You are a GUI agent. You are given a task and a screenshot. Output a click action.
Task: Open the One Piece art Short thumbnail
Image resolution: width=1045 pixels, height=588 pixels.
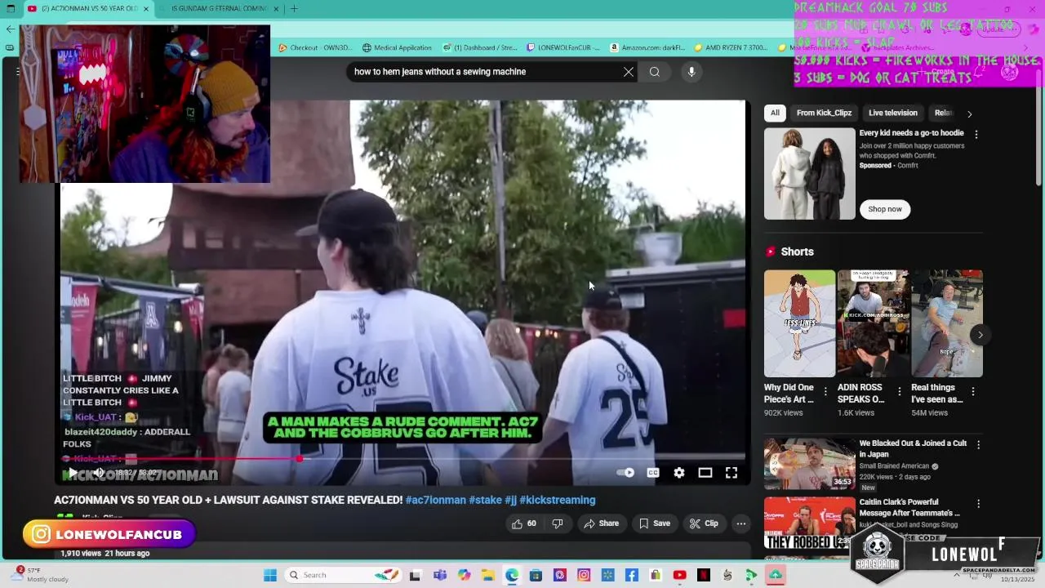tap(799, 323)
